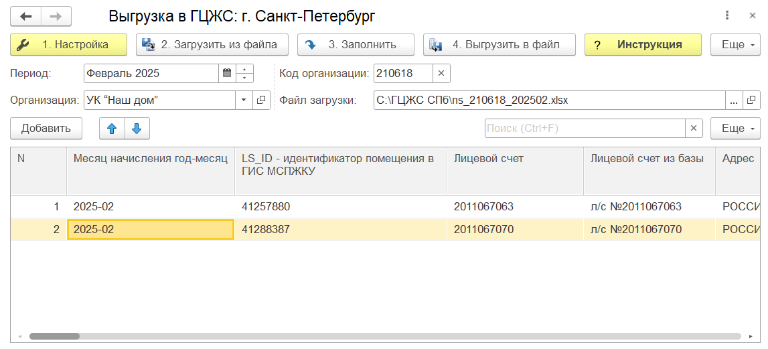Click 4. Выгрузить в файл
This screenshot has height=349, width=768.
[x=499, y=45]
